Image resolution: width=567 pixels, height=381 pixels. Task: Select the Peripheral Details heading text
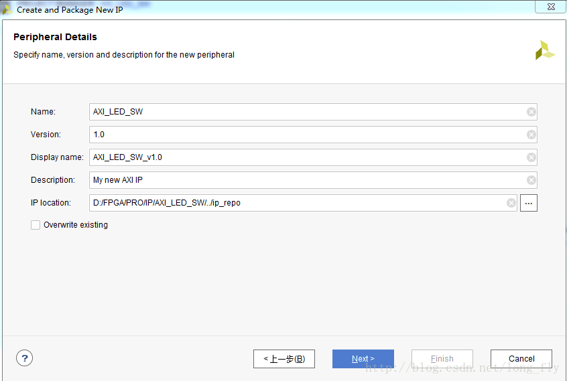55,37
